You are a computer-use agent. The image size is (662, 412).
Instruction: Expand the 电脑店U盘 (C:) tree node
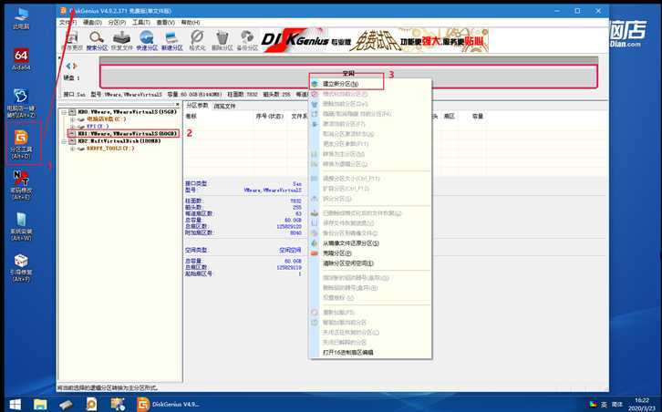(x=72, y=119)
